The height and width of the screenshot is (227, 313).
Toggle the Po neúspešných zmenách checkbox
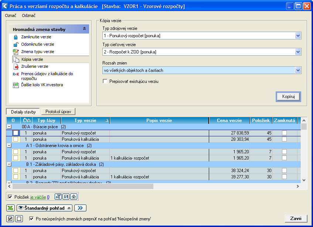31,219
